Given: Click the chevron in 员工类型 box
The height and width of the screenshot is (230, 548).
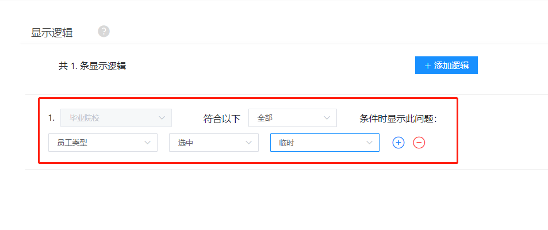Looking at the screenshot, I should 147,143.
